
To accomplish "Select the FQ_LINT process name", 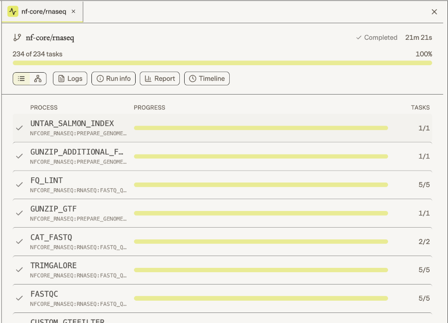I will [46, 180].
